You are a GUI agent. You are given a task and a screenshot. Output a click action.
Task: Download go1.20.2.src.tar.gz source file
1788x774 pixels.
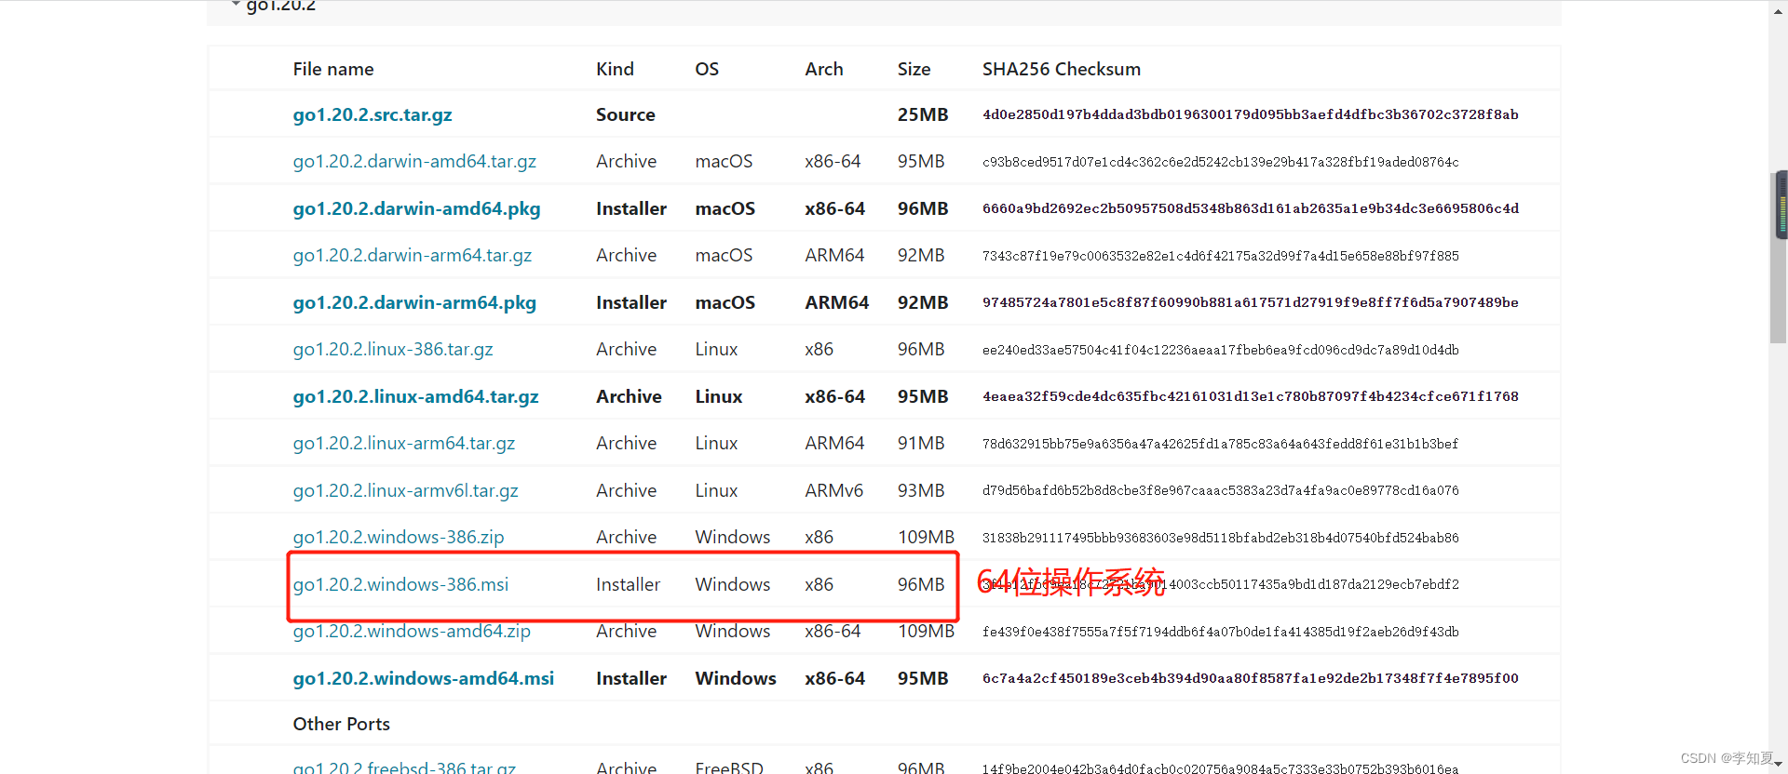pyautogui.click(x=372, y=114)
